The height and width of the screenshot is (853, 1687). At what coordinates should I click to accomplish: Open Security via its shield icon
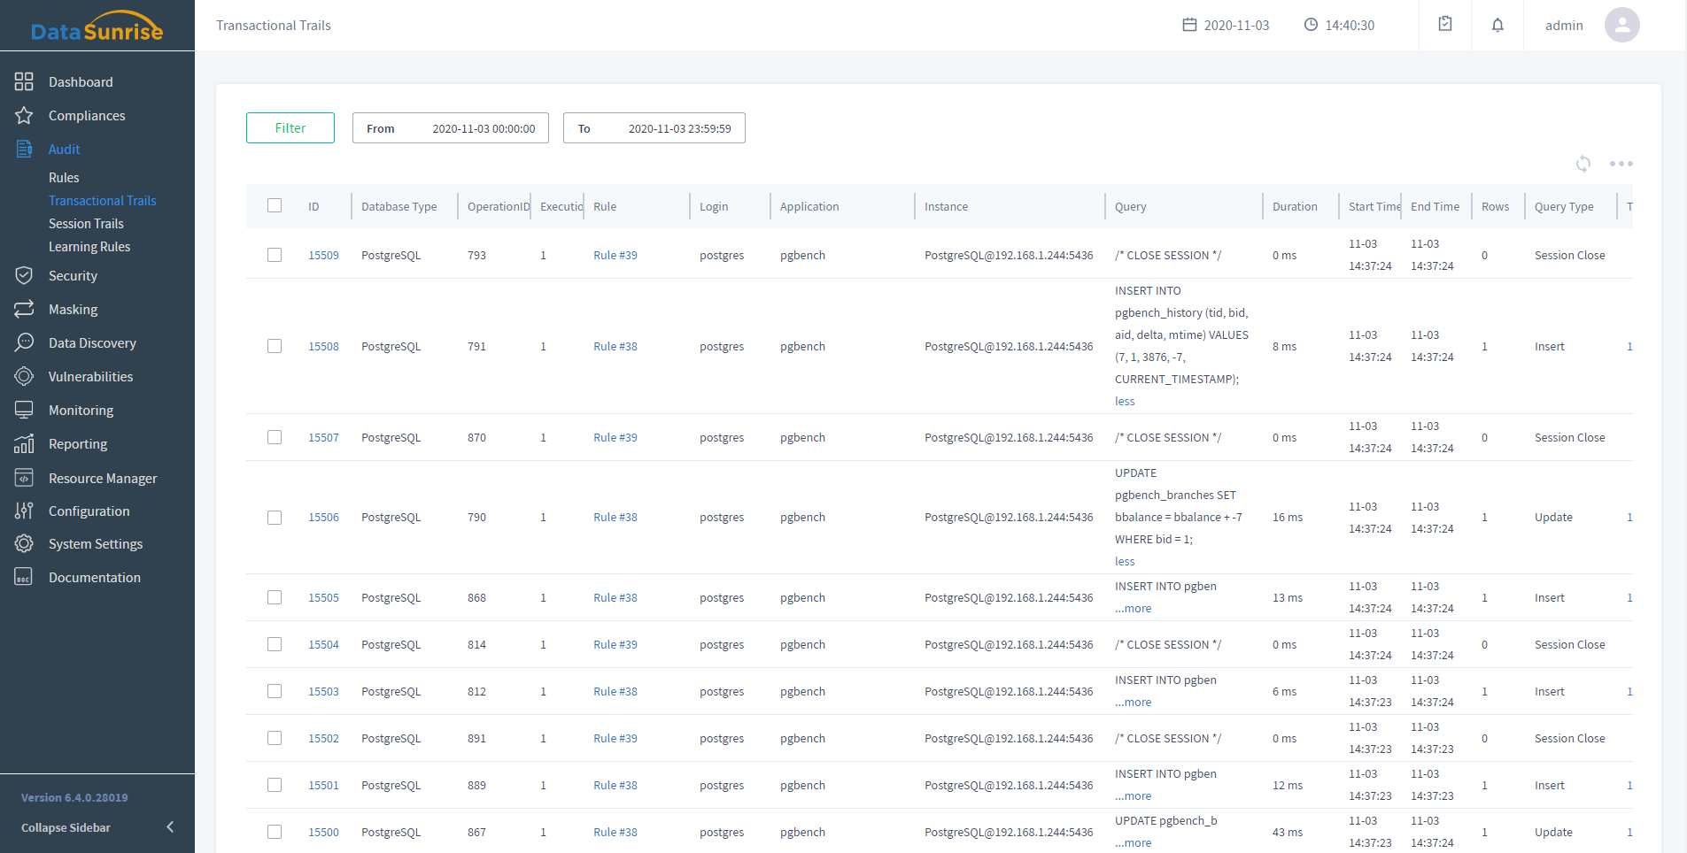pyautogui.click(x=24, y=276)
